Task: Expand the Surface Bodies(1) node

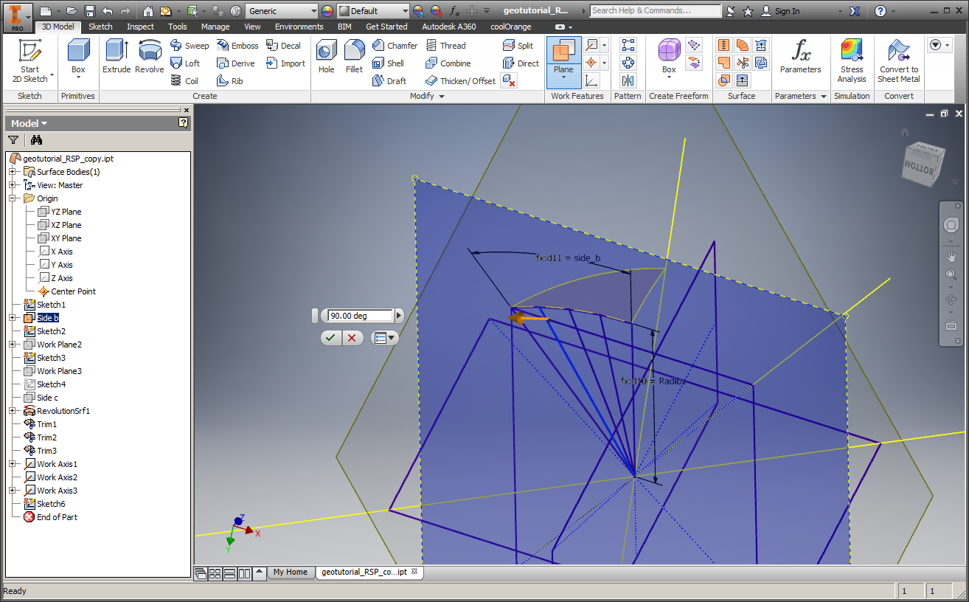Action: pyautogui.click(x=13, y=172)
